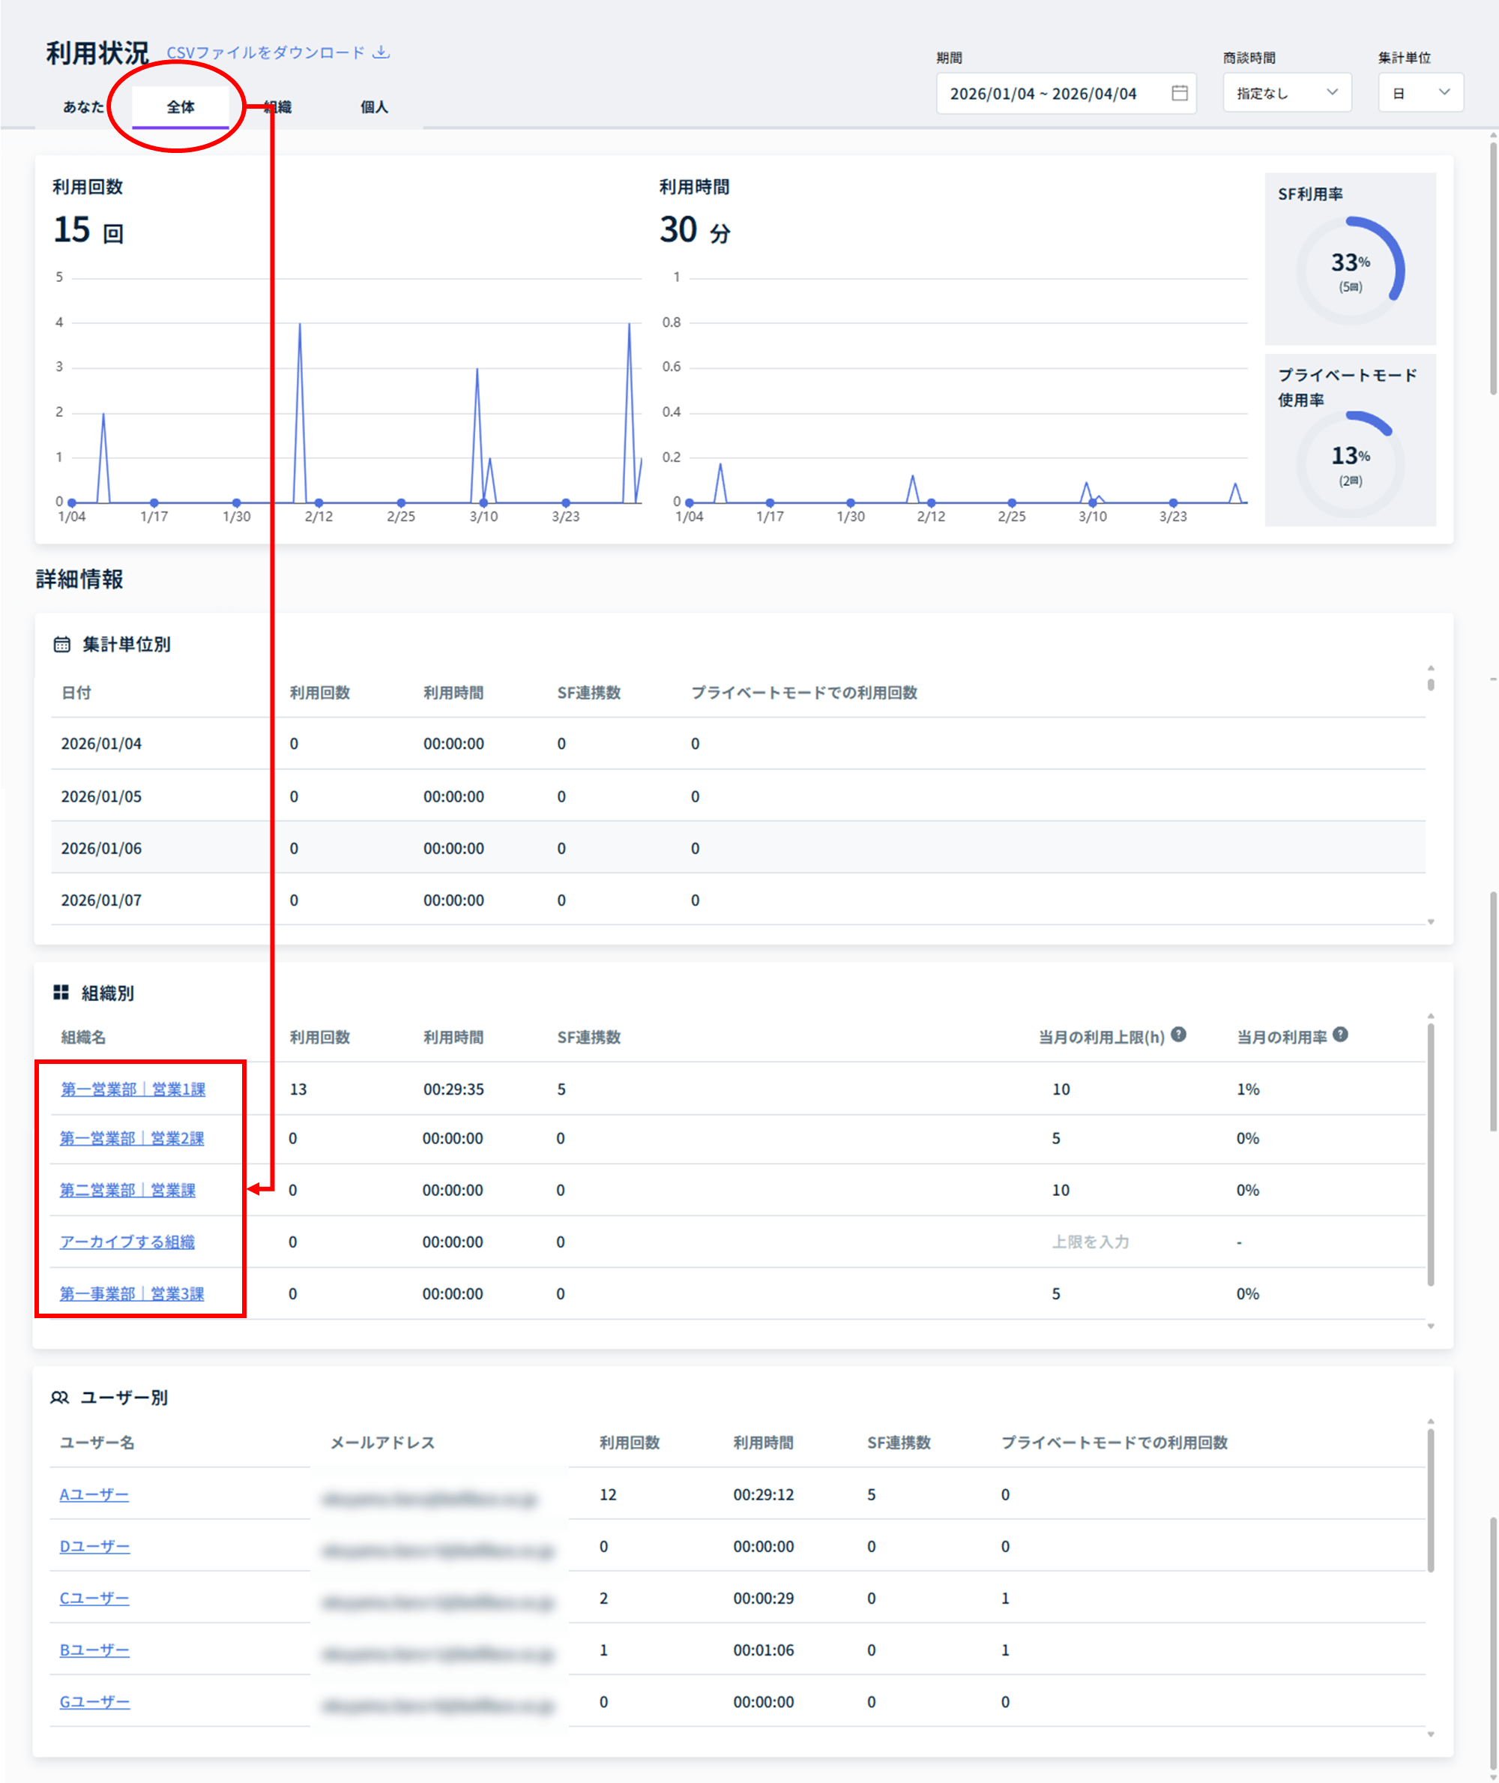Screen dimensions: 1499x1783
Task: Switch to the 個人 tab
Action: click(x=374, y=107)
